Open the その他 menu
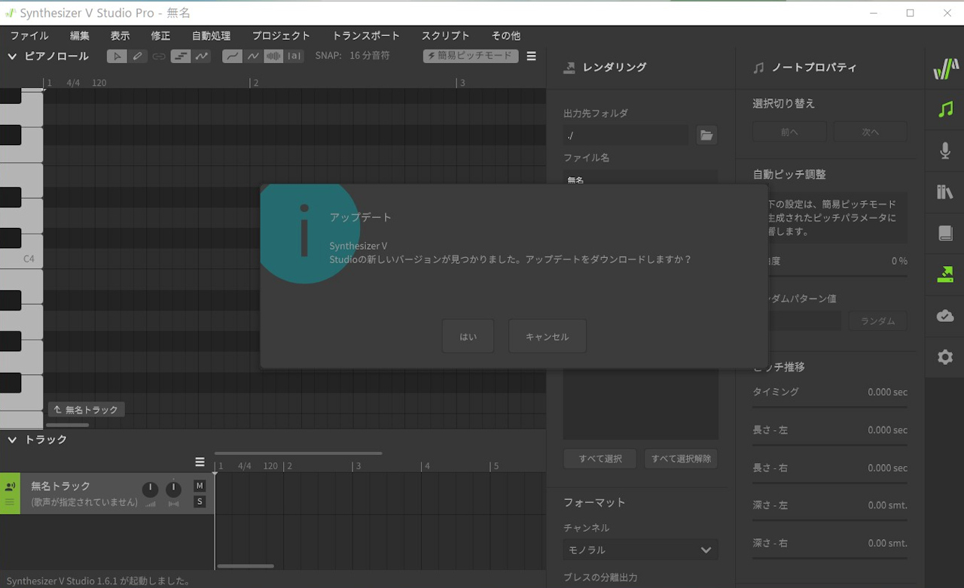Image resolution: width=964 pixels, height=588 pixels. click(x=505, y=35)
